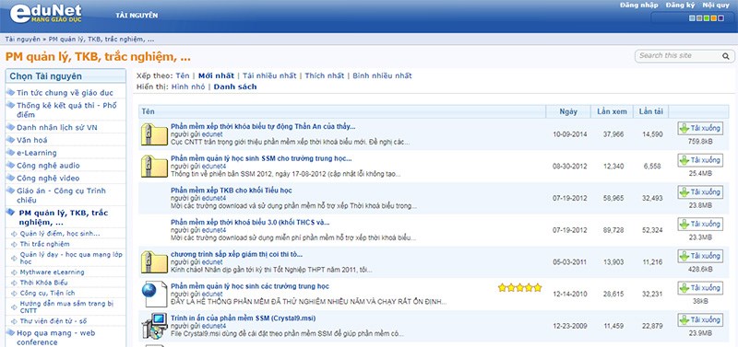Select the green theme swatch

pyautogui.click(x=706, y=18)
